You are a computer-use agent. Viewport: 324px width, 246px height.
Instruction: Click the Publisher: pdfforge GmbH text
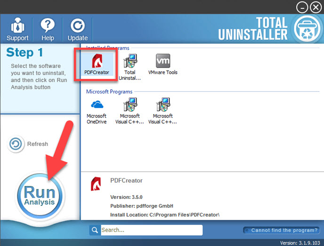[x=142, y=206]
